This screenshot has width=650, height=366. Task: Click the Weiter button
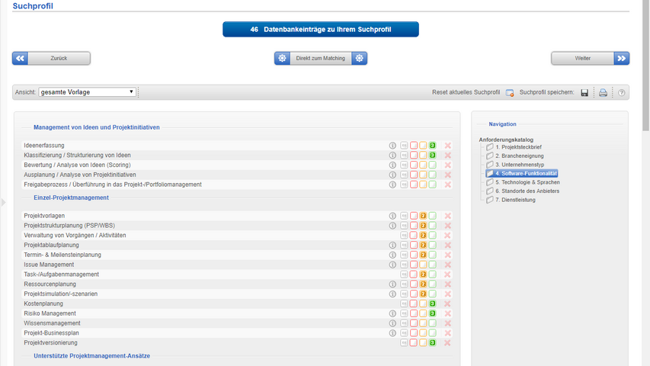coord(591,58)
